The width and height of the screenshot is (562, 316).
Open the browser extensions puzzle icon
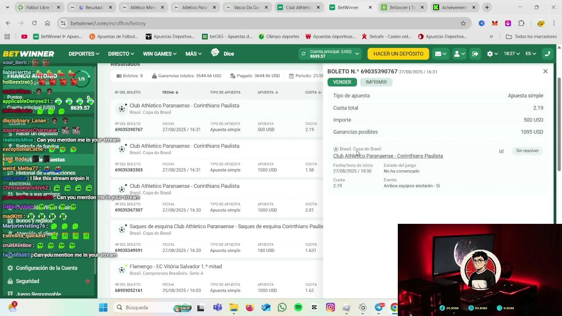point(521,23)
